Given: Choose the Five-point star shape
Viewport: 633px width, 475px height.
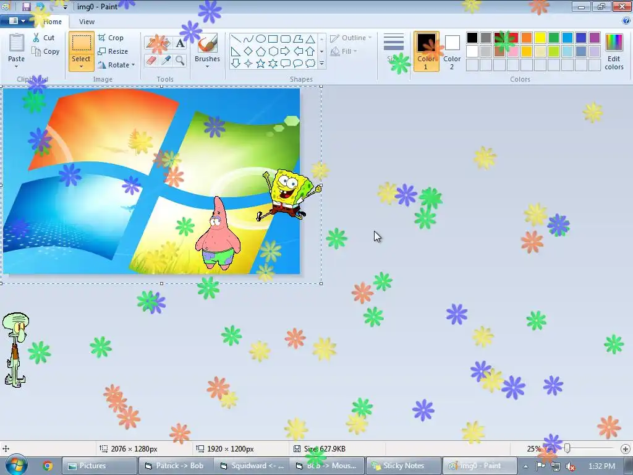Looking at the screenshot, I should (x=261, y=64).
